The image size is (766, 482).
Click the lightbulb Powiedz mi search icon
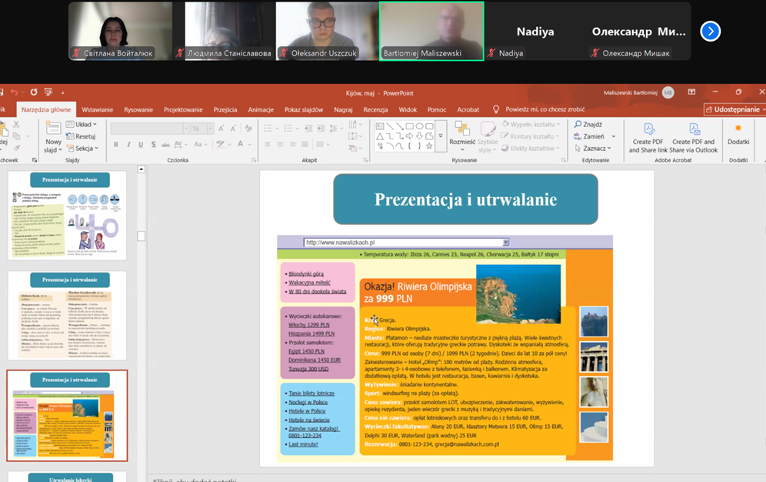click(x=496, y=109)
